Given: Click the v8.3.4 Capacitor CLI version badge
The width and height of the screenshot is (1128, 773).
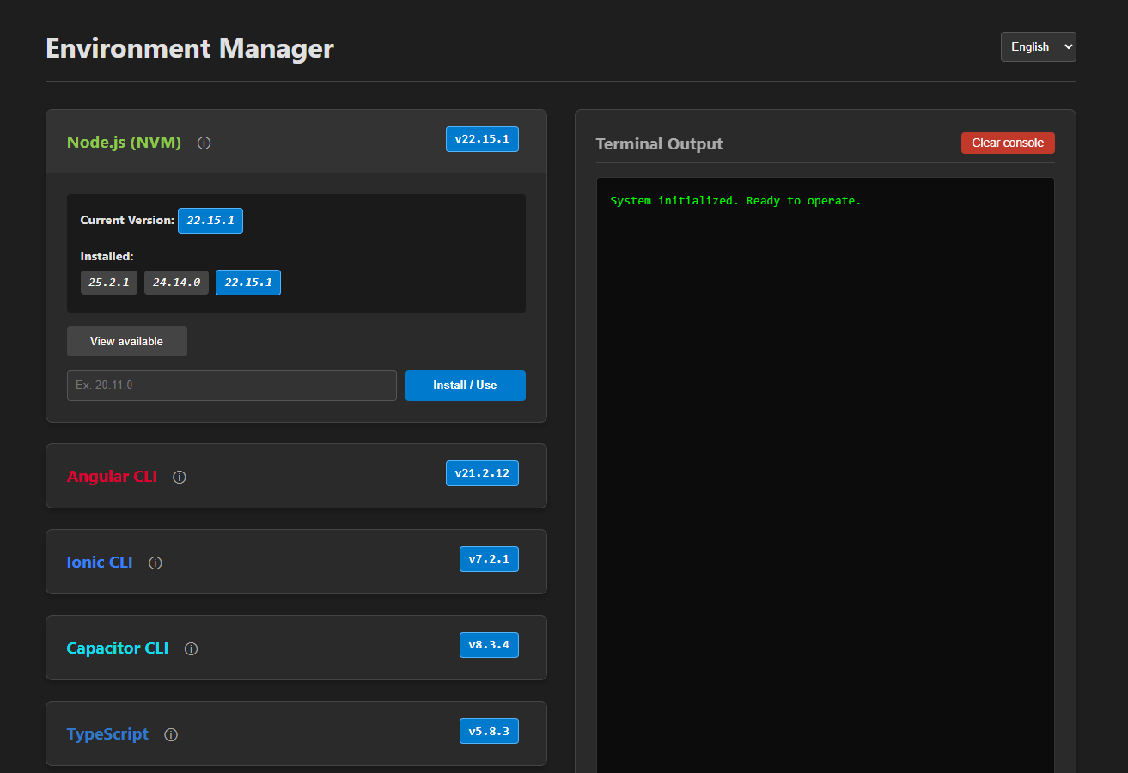Looking at the screenshot, I should click(x=489, y=645).
